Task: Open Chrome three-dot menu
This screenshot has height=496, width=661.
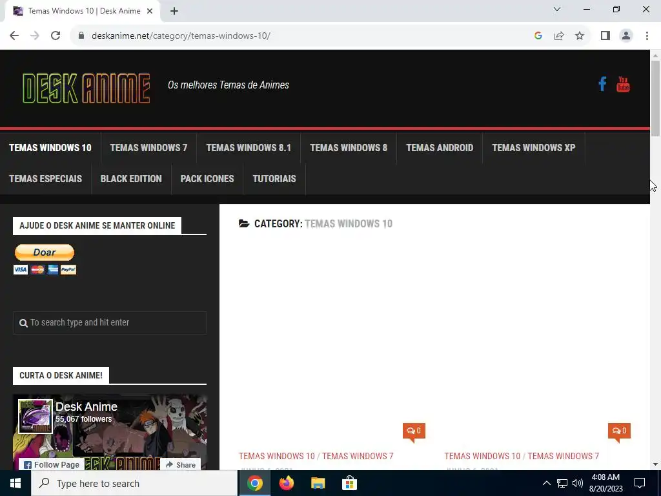Action: click(x=647, y=36)
